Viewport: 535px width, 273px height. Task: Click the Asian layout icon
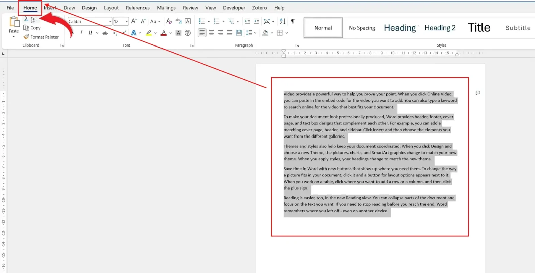[266, 21]
